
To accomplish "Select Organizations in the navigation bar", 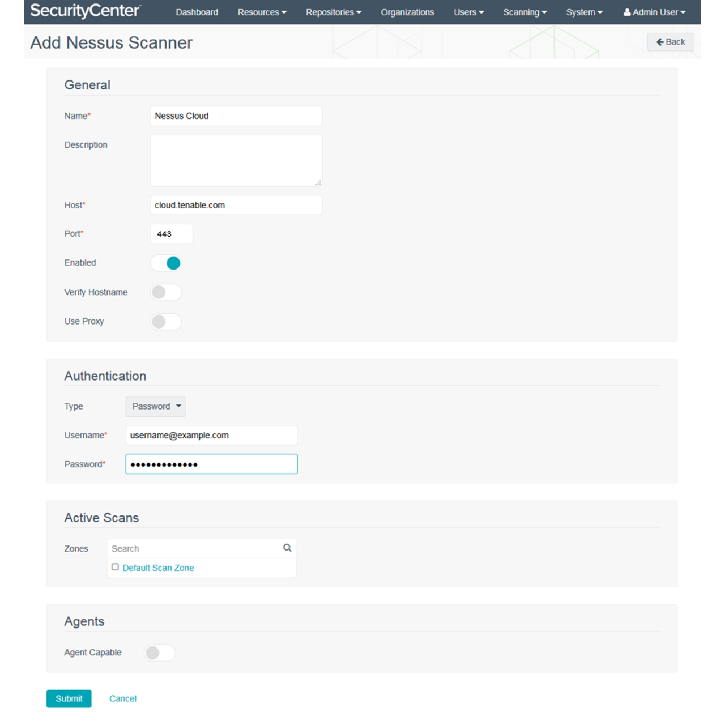I will (x=407, y=12).
